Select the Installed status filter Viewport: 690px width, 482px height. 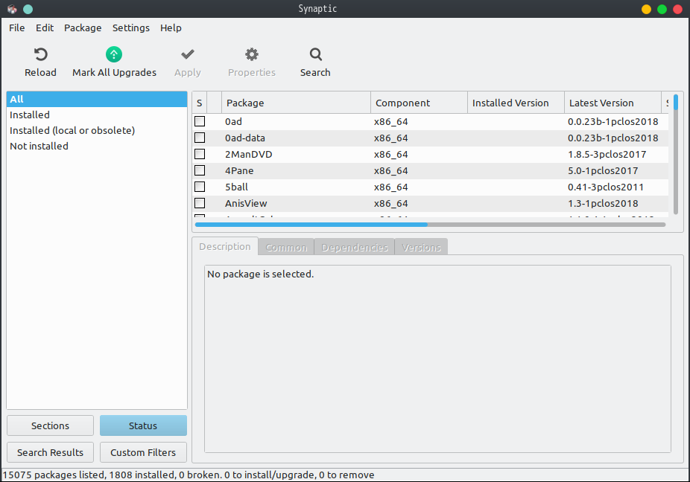(x=97, y=115)
